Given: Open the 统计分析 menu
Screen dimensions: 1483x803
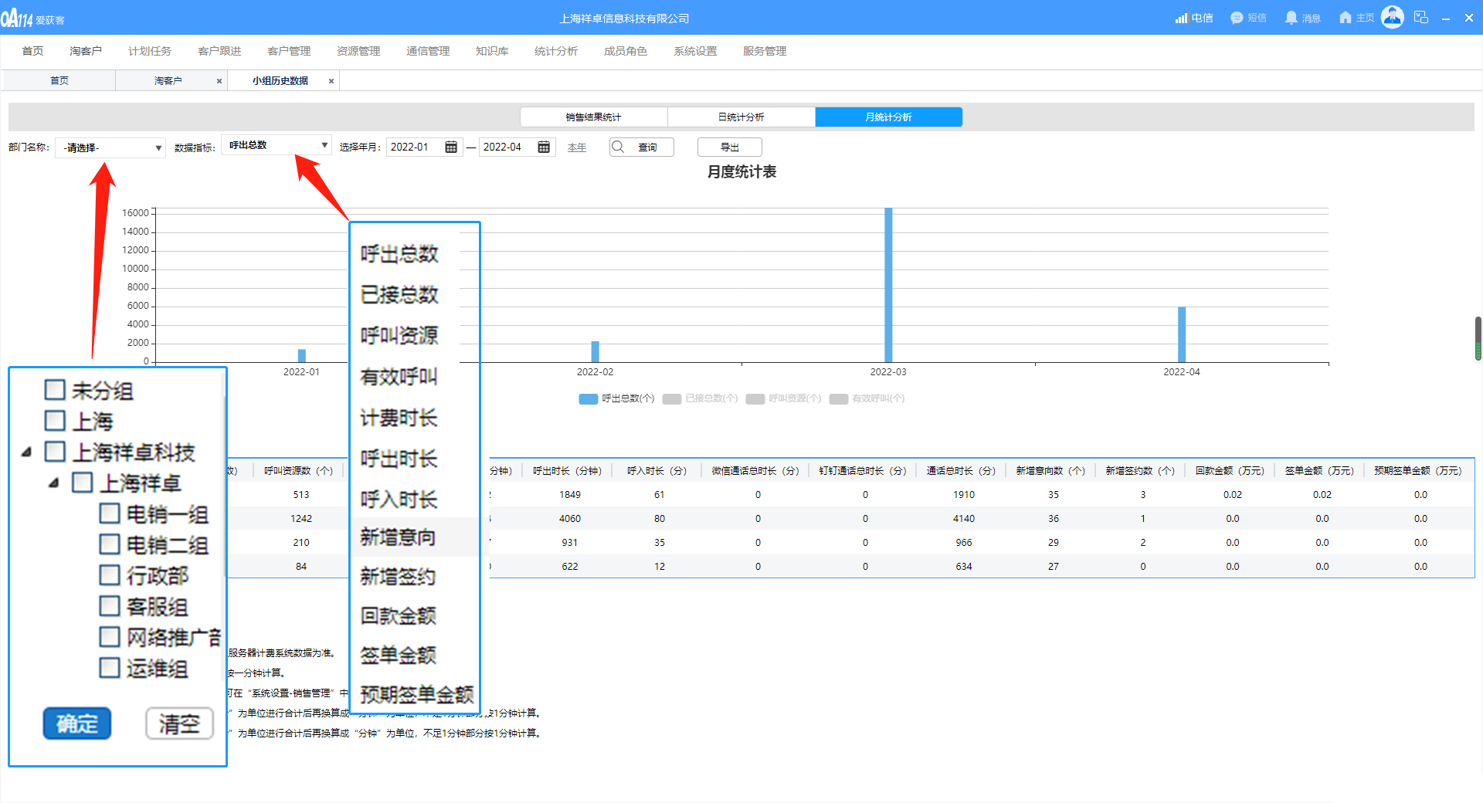Looking at the screenshot, I should tap(556, 51).
